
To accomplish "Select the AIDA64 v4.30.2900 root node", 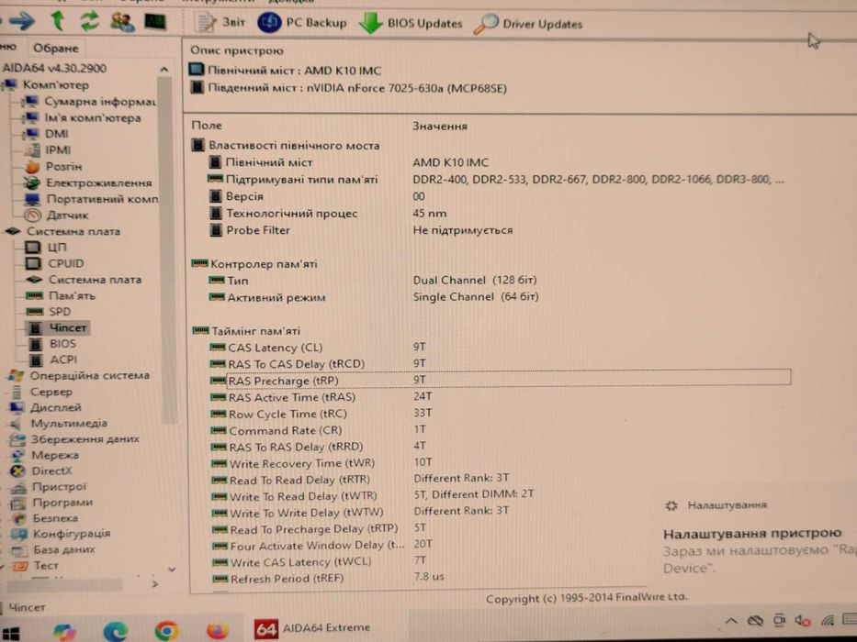I will pos(55,69).
